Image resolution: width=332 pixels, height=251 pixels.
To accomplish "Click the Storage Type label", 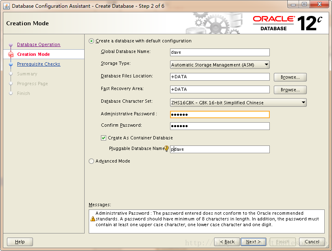I will tap(116, 64).
